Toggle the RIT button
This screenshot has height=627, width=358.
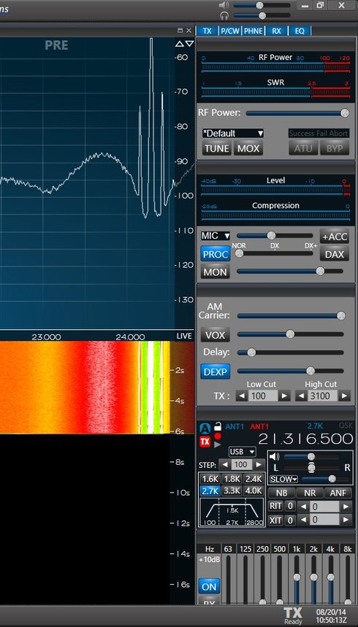pos(276,507)
